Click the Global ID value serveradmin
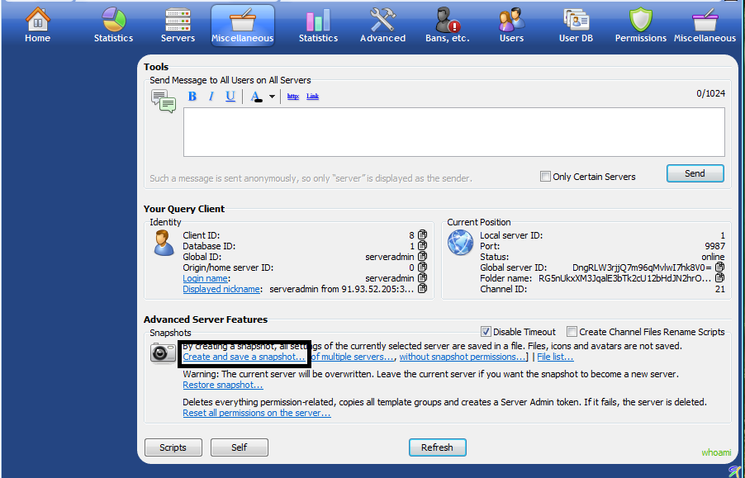This screenshot has height=478, width=745. point(390,257)
